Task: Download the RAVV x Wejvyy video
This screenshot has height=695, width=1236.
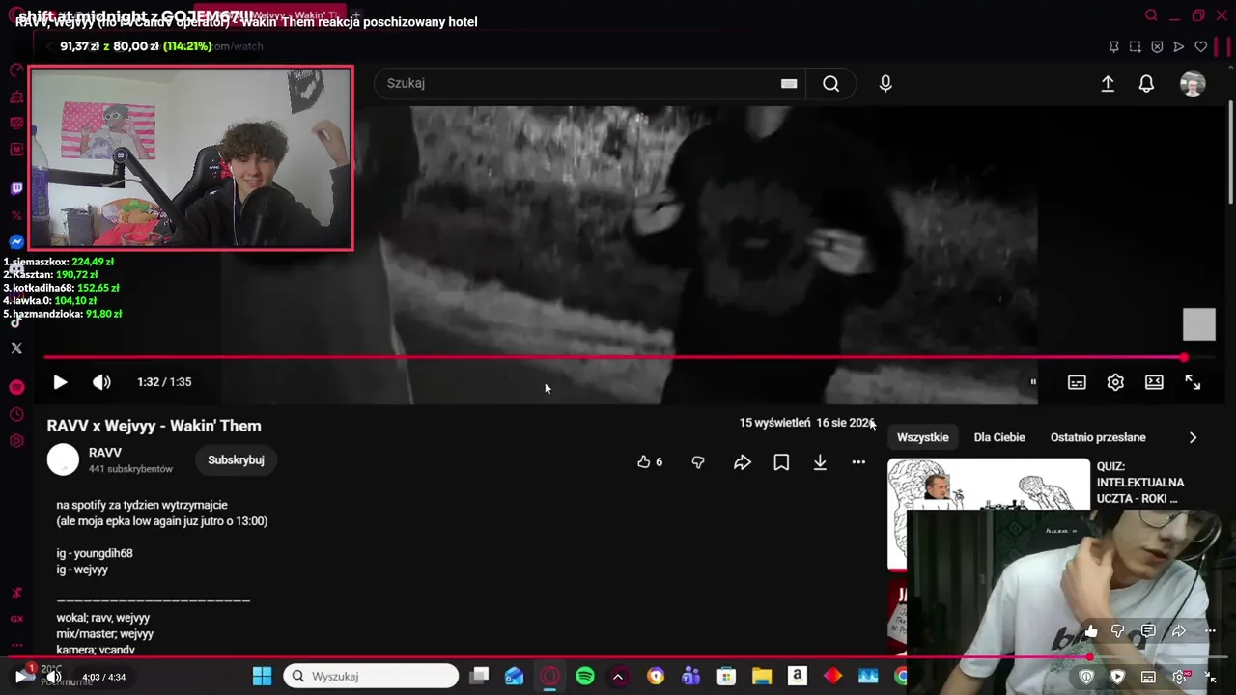Action: [x=820, y=462]
